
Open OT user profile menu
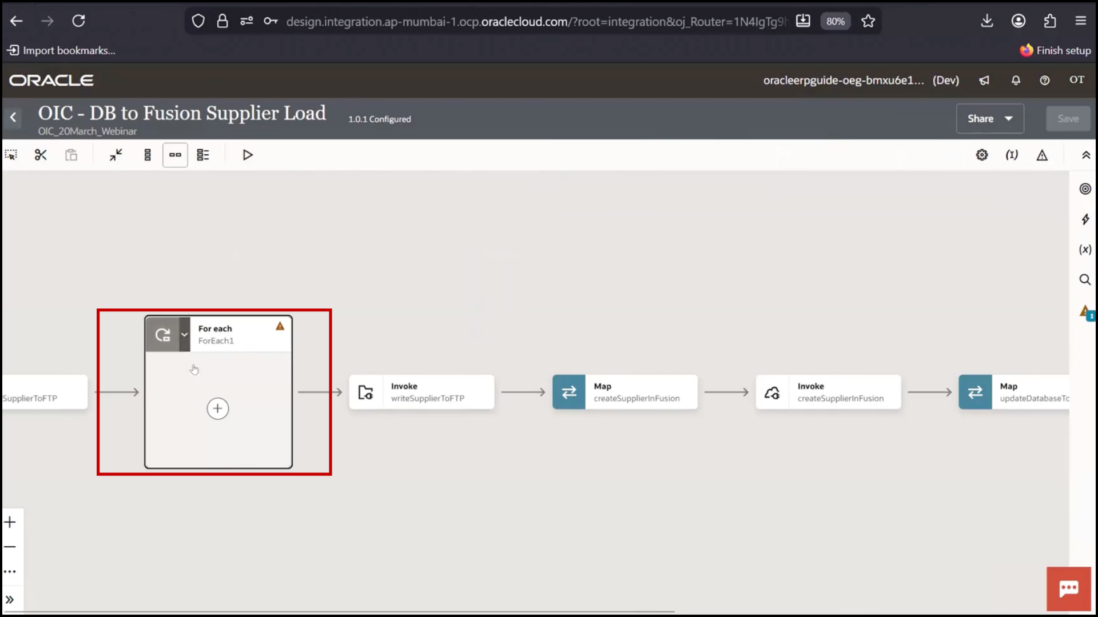coord(1077,80)
